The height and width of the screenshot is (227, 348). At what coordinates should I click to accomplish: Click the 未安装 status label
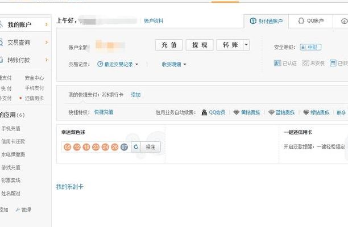(317, 64)
